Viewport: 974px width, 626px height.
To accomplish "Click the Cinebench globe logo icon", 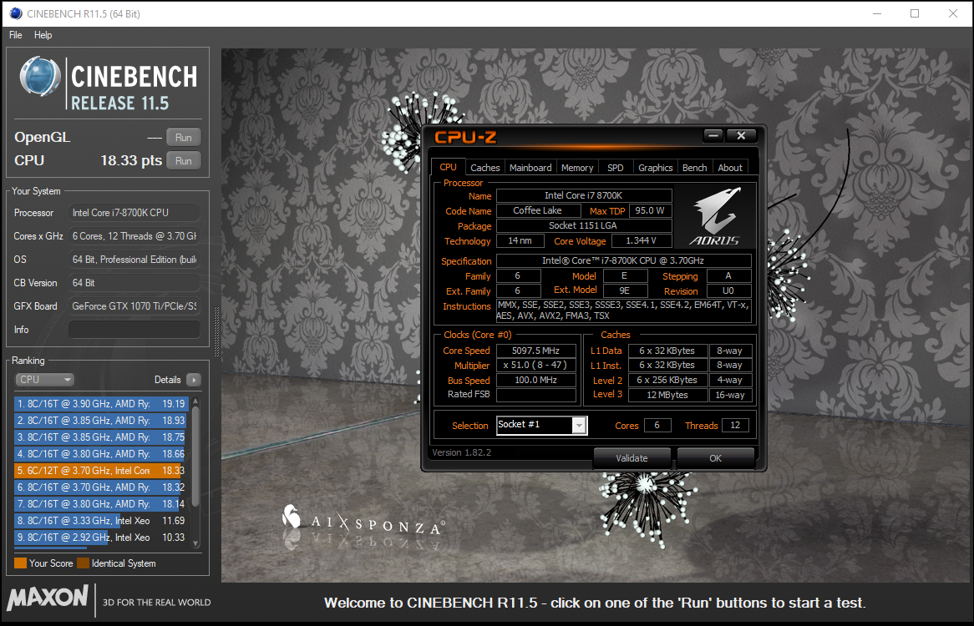I will coord(40,77).
